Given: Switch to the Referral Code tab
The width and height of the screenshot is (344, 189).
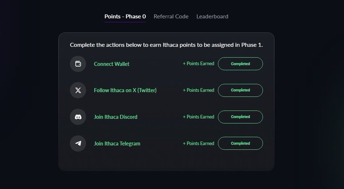Looking at the screenshot, I should pyautogui.click(x=171, y=17).
